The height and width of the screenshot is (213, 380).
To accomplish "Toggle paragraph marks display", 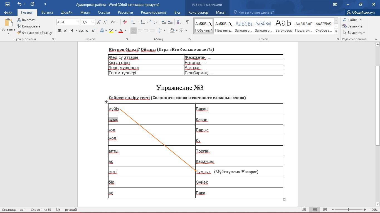I will tap(187, 22).
